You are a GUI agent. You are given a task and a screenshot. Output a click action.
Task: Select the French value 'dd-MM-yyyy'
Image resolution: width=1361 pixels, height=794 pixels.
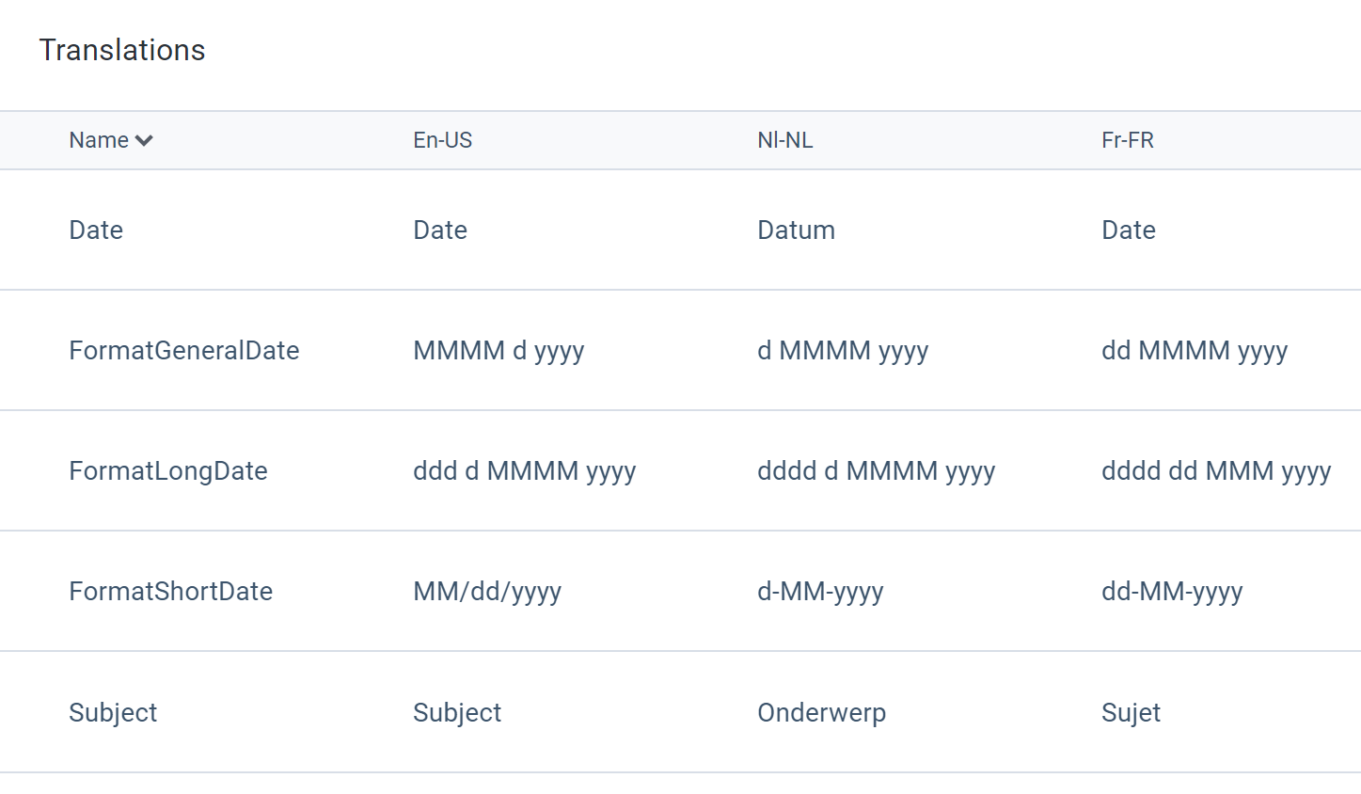point(1171,592)
